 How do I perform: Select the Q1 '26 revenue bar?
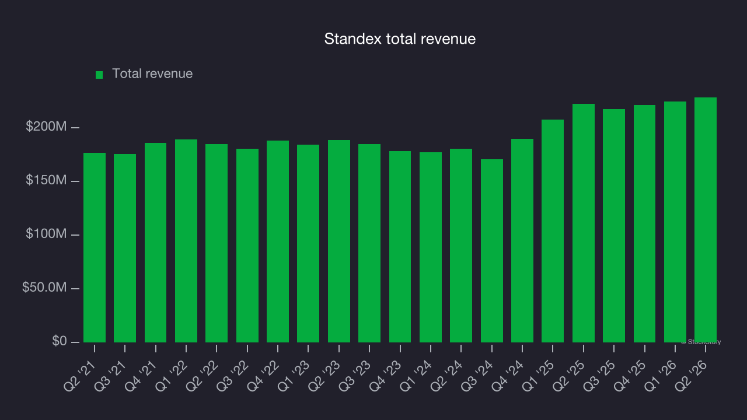click(x=675, y=222)
